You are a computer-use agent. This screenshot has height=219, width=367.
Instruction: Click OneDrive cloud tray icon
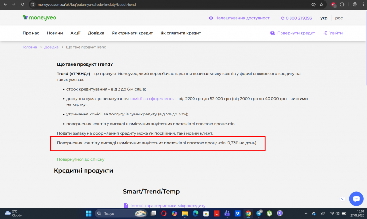coord(313,213)
